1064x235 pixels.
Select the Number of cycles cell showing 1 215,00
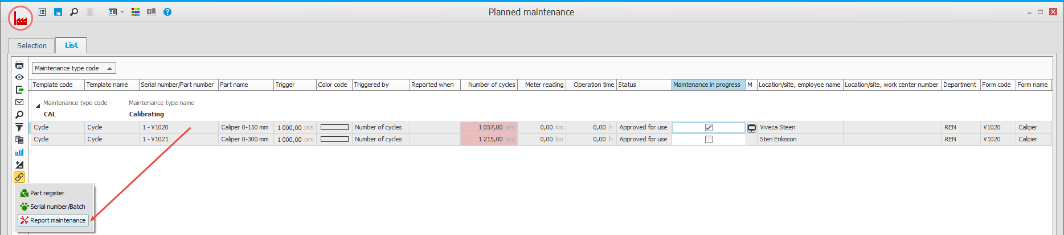(x=489, y=140)
